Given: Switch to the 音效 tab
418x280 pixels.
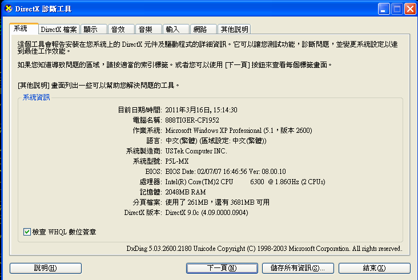Looking at the screenshot, I should [x=121, y=29].
